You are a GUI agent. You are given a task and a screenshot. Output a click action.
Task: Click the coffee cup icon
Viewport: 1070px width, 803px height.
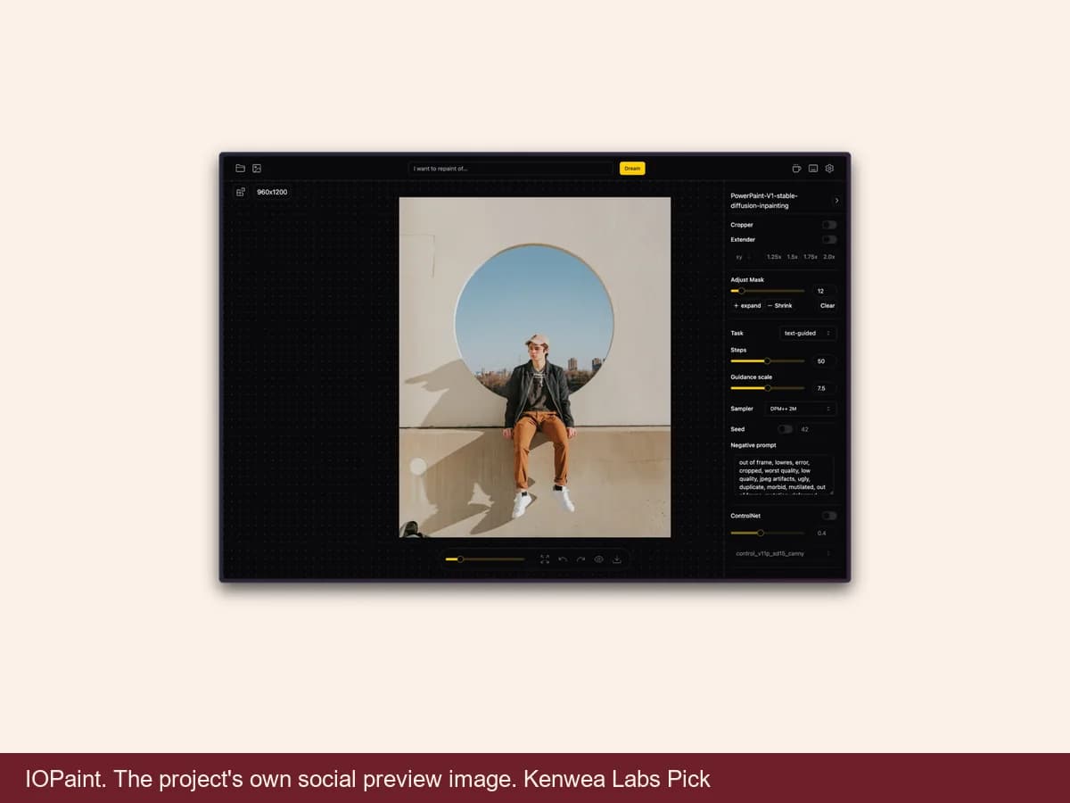pyautogui.click(x=796, y=168)
